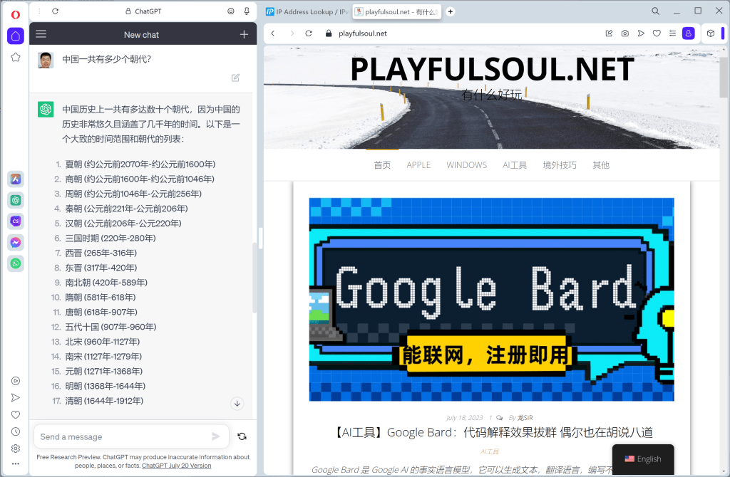730x477 pixels.
Task: Open Aria AI in the Opera sidebar
Action: click(16, 179)
